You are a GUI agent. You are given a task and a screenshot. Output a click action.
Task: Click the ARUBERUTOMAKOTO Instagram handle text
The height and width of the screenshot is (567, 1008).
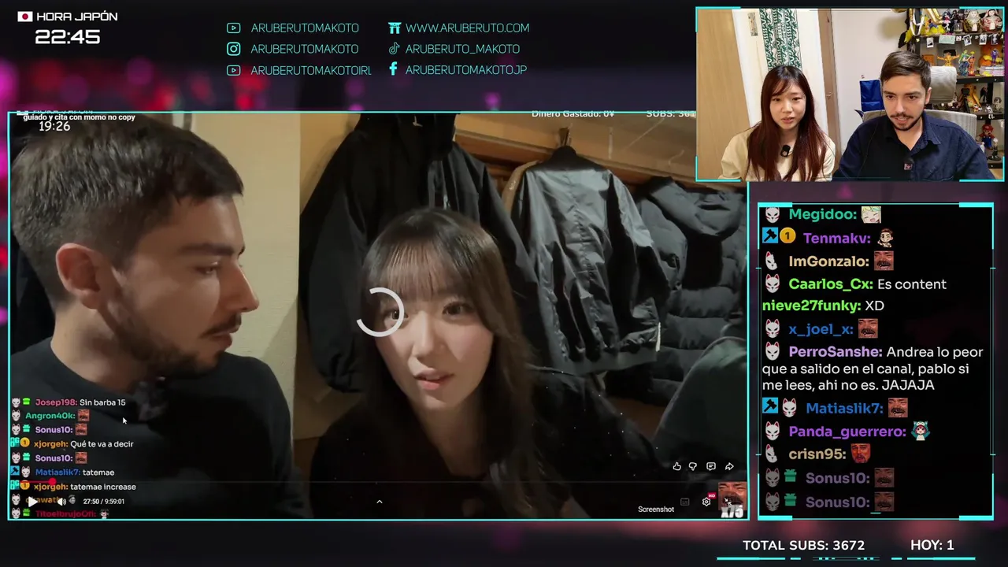click(x=305, y=49)
